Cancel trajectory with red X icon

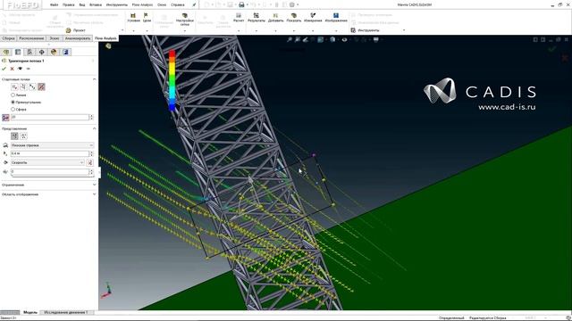12,69
